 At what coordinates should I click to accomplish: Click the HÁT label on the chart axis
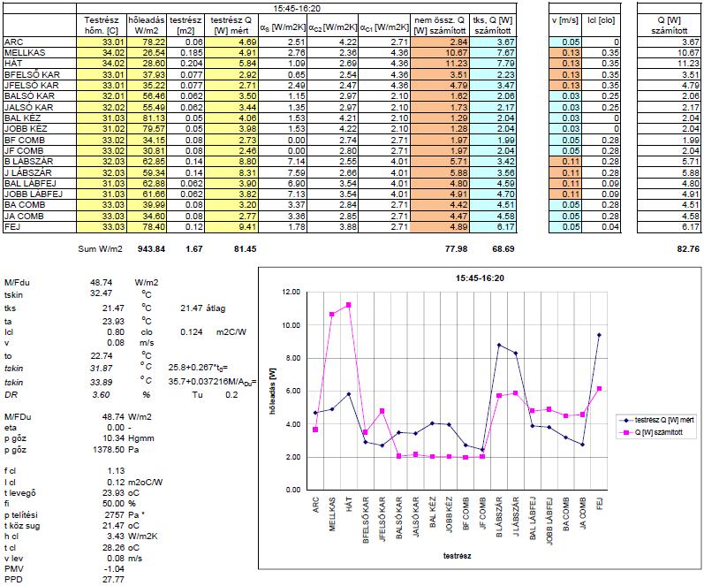[x=349, y=504]
